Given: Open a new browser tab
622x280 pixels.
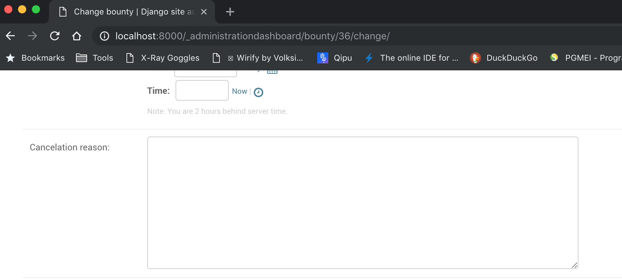Looking at the screenshot, I should [230, 12].
